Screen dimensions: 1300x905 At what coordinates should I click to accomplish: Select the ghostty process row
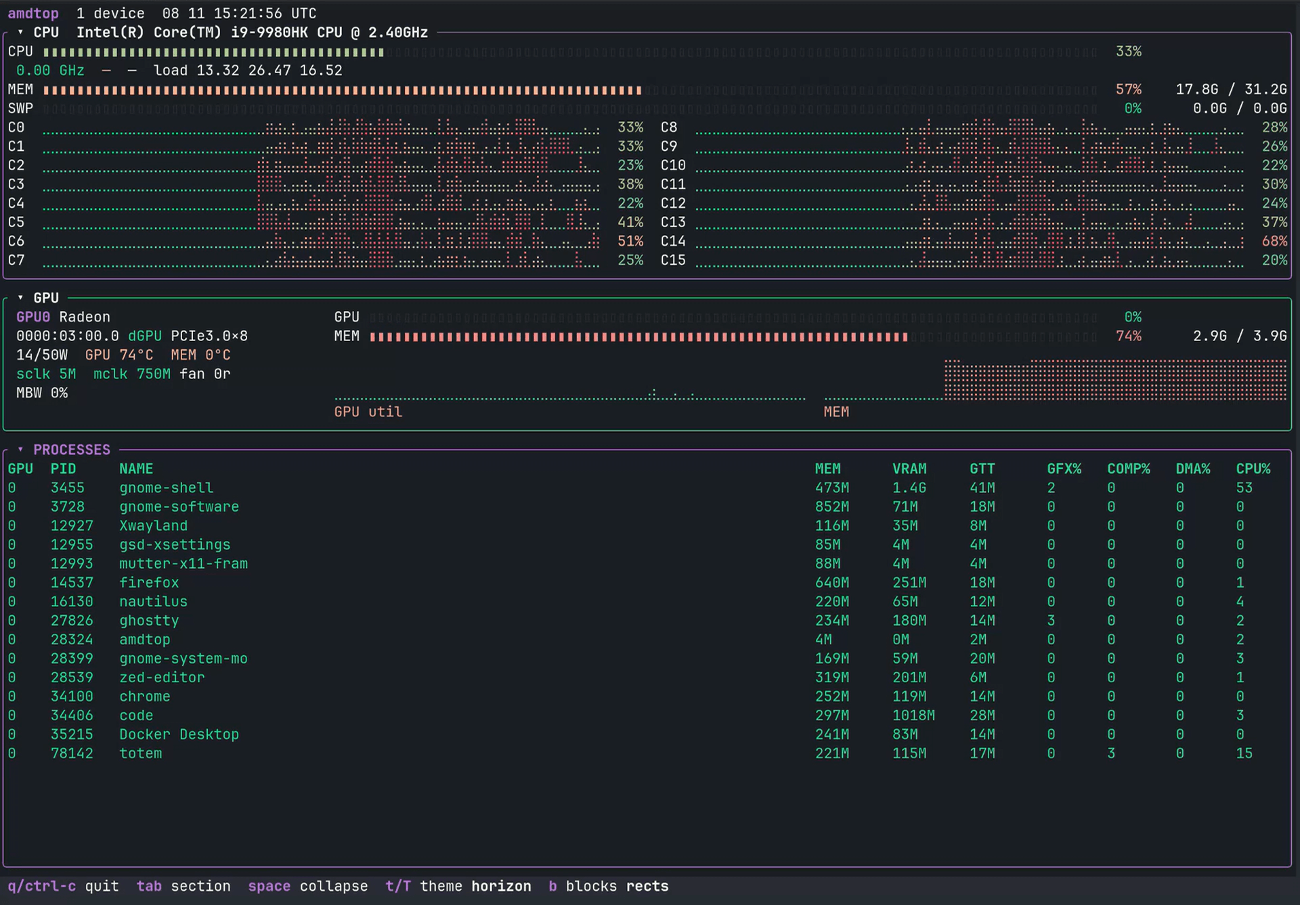click(647, 621)
